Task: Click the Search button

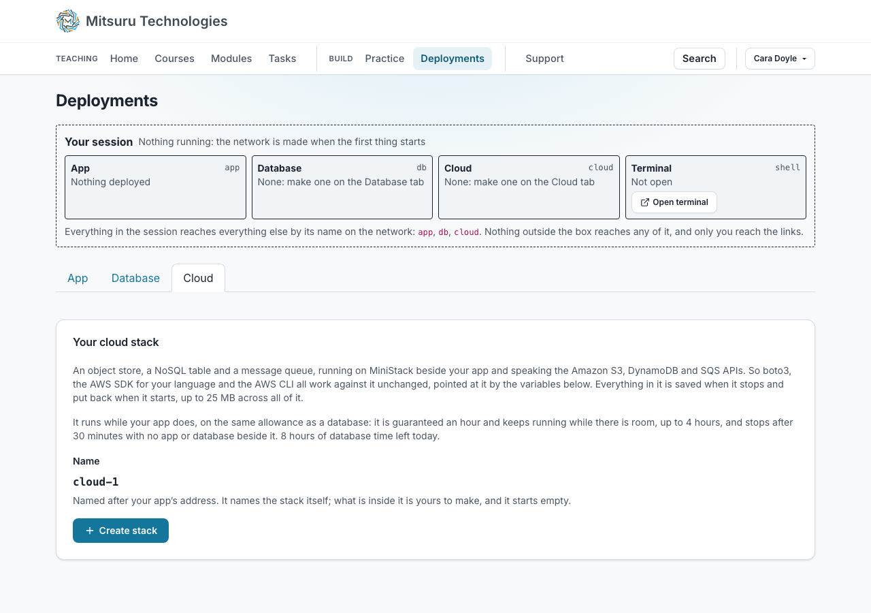Action: coord(700,59)
